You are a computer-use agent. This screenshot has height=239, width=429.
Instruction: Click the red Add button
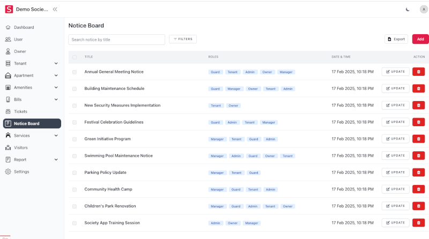click(x=420, y=39)
